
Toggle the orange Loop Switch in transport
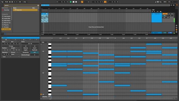pos(105,2)
